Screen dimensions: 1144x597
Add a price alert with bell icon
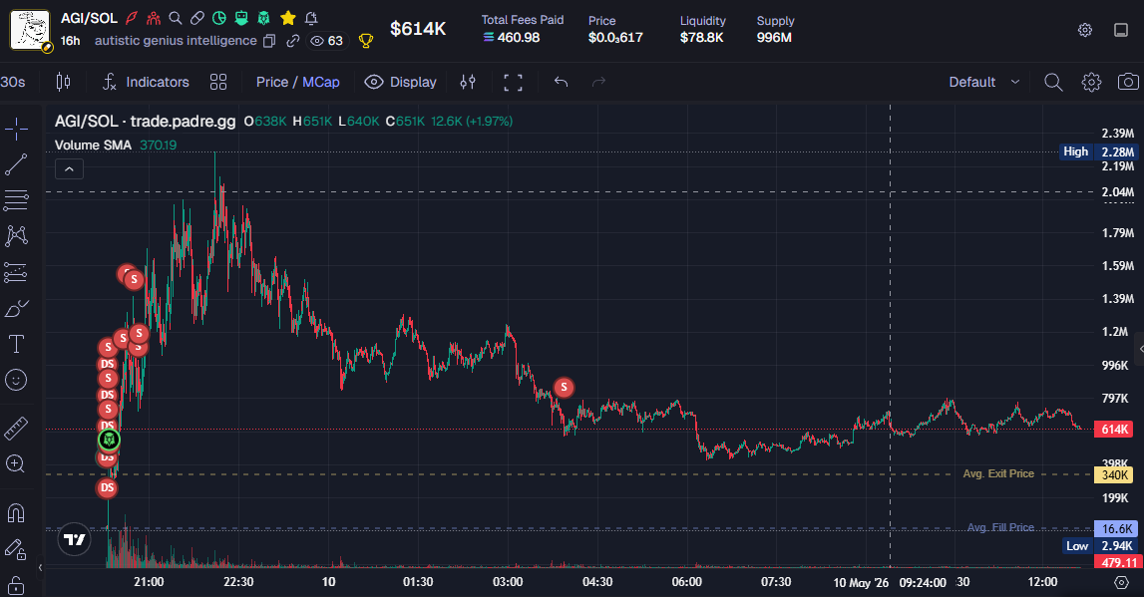311,18
